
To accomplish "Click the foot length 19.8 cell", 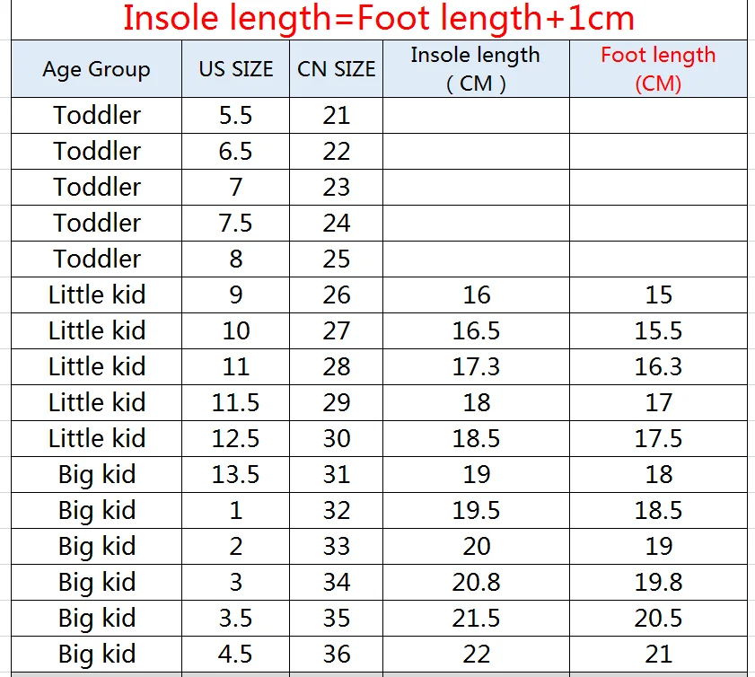I will click(x=658, y=582).
